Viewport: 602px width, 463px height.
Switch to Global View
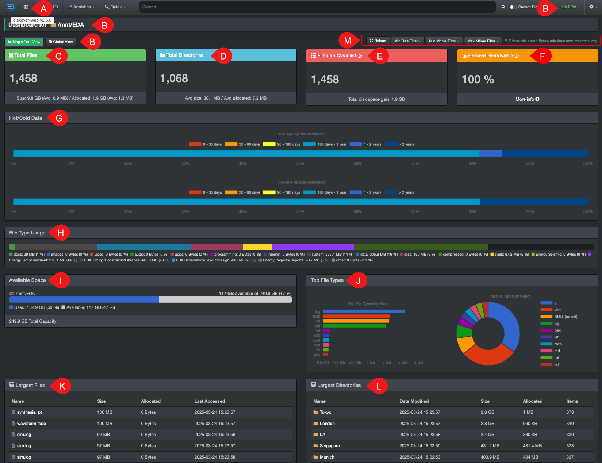click(61, 42)
